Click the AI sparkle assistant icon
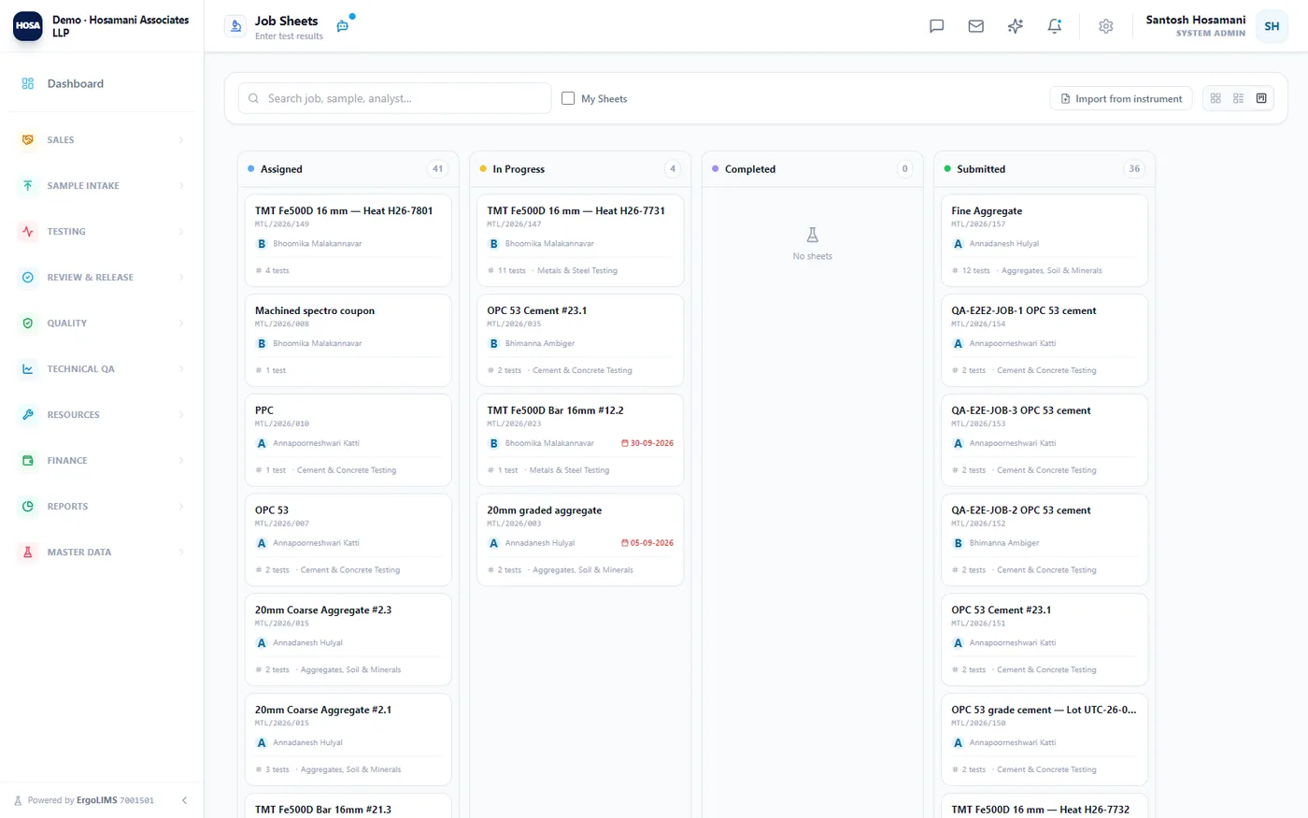This screenshot has height=818, width=1308. click(1015, 26)
